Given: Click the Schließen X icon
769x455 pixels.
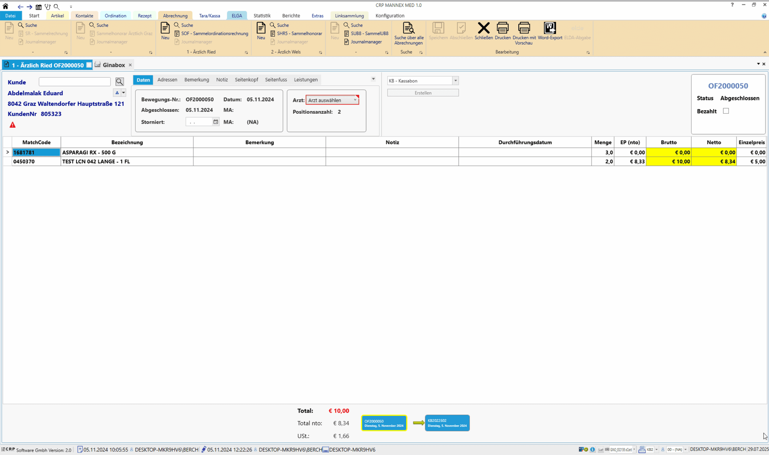Looking at the screenshot, I should (483, 31).
